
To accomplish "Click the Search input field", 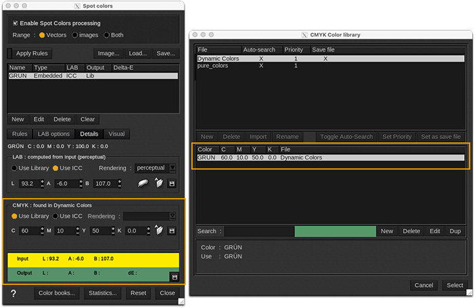I will tap(259, 231).
